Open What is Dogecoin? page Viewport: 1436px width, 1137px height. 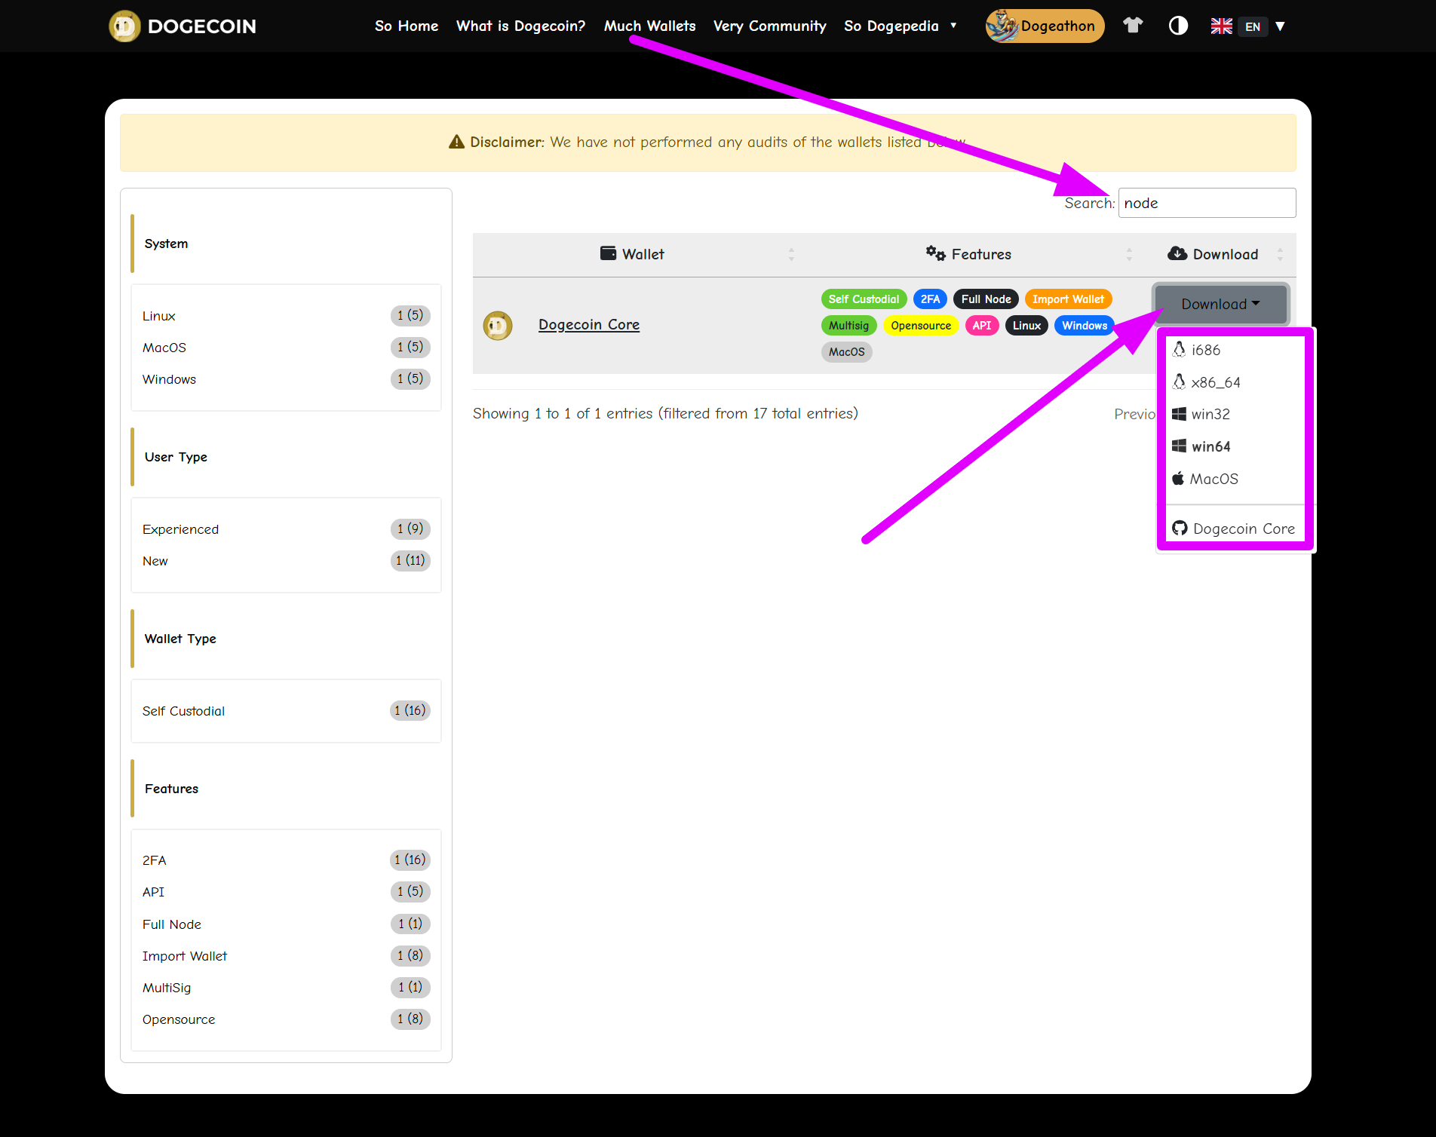pos(520,26)
